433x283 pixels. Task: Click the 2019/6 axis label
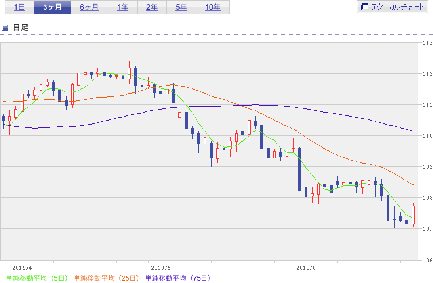(306, 268)
